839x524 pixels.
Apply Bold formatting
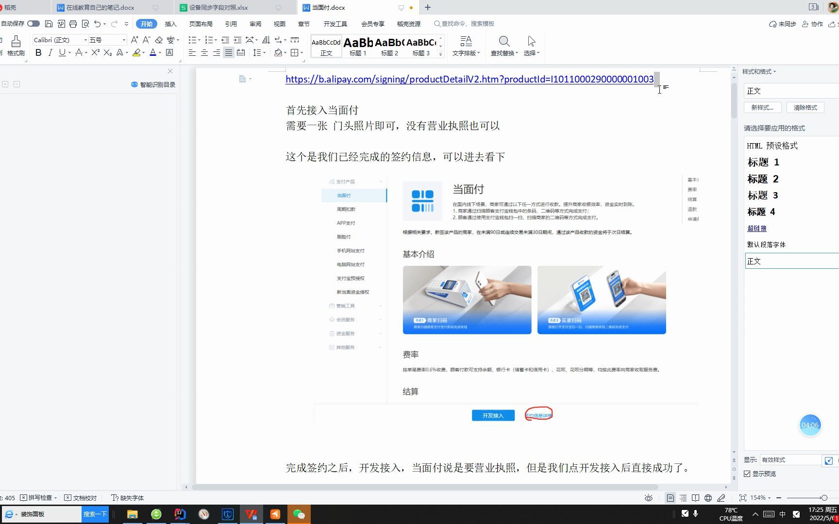tap(38, 52)
